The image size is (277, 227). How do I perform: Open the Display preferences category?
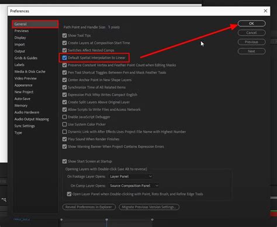pos(20,37)
